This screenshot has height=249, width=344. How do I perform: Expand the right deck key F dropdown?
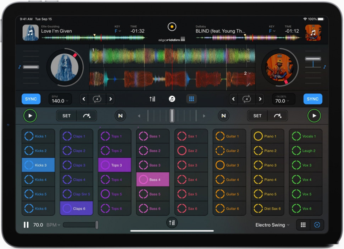coord(272,31)
